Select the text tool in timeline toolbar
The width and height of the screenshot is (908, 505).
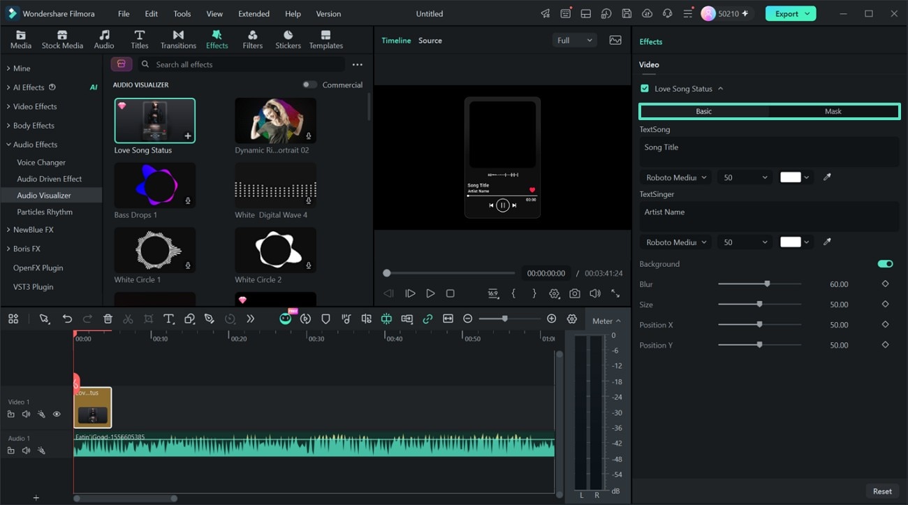168,319
